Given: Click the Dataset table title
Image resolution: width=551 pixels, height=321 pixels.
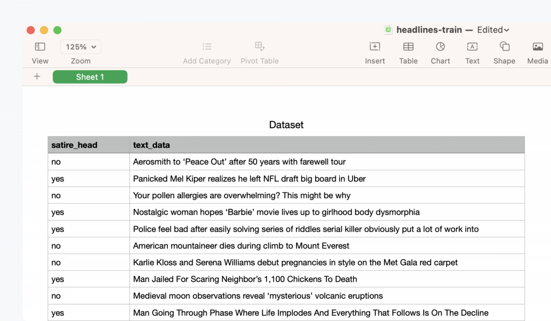Looking at the screenshot, I should [286, 125].
